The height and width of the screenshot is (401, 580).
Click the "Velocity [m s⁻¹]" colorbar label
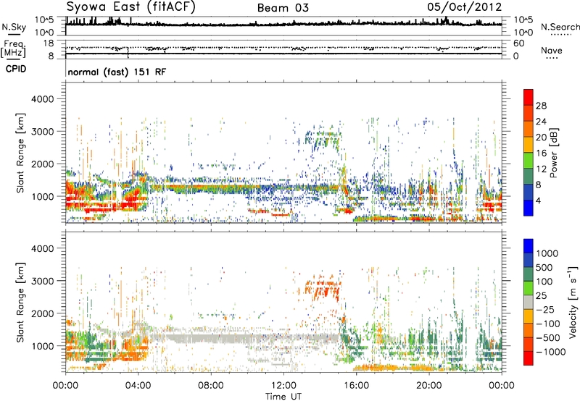coord(572,302)
